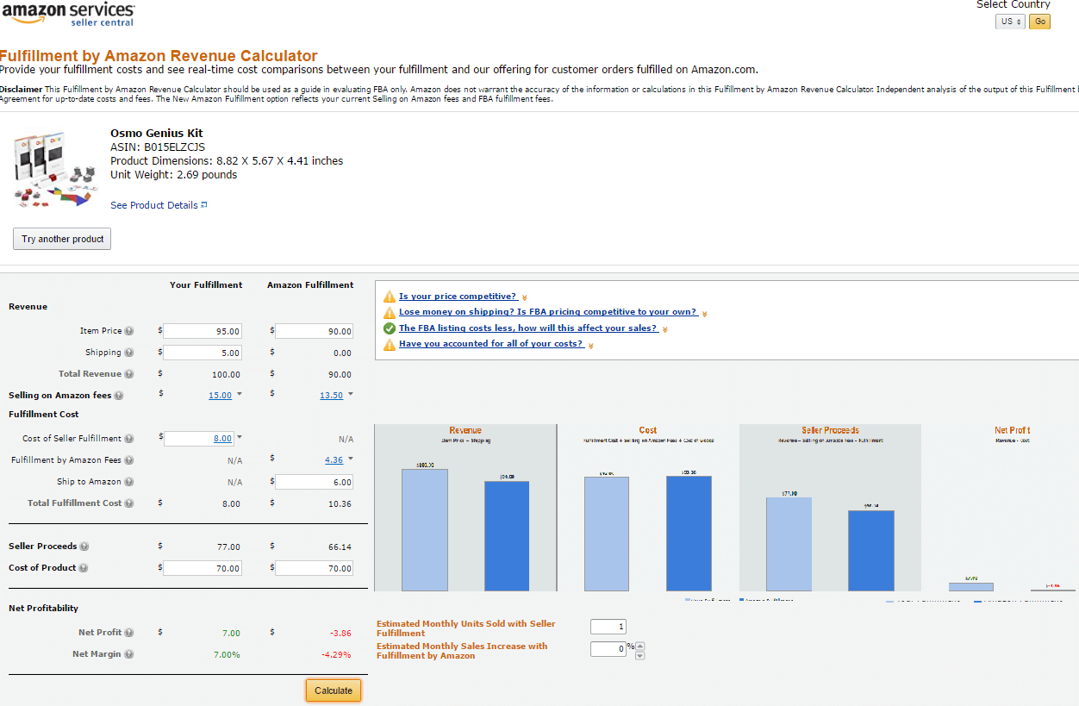This screenshot has width=1079, height=706.
Task: Expand the 15.00 Selling on Amazon fees breakdown
Action: [x=238, y=394]
